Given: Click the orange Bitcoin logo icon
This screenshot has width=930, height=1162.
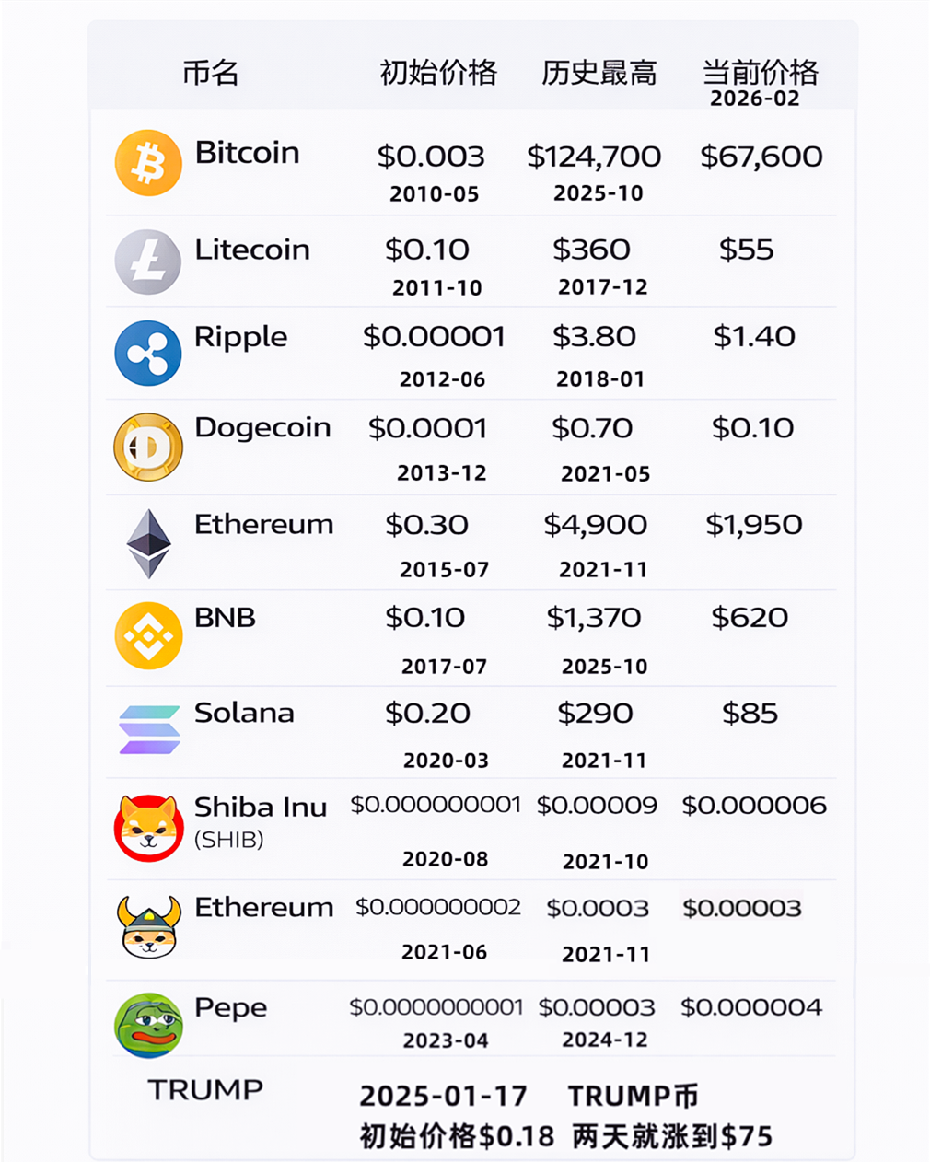Looking at the screenshot, I should pos(148,163).
